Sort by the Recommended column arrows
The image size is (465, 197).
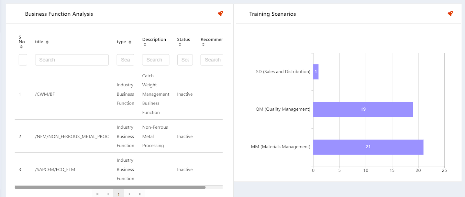coord(203,45)
